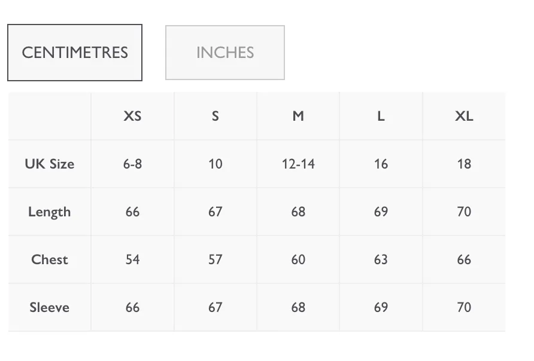Select the Sleeve row label
Image resolution: width=534 pixels, height=361 pixels.
click(49, 307)
